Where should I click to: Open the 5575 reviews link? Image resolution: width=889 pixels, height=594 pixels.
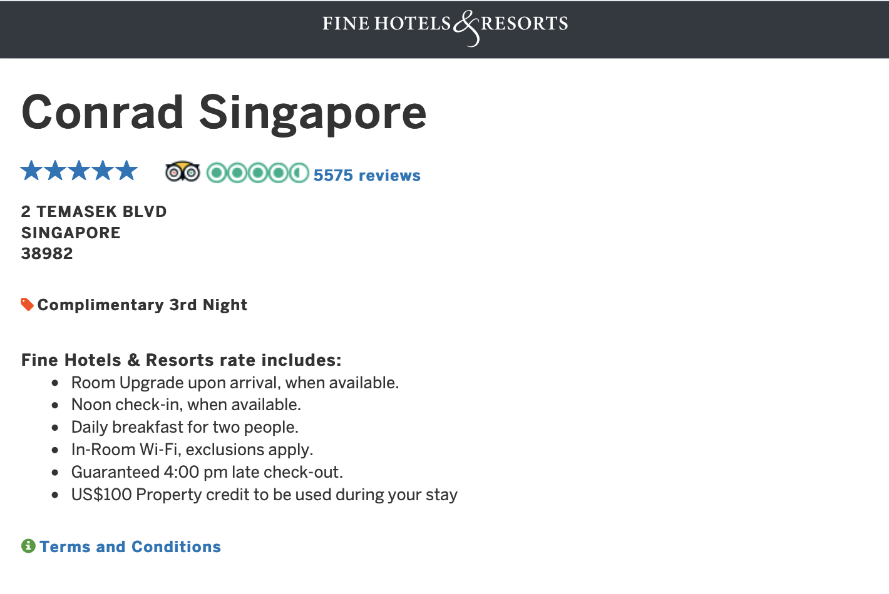367,176
